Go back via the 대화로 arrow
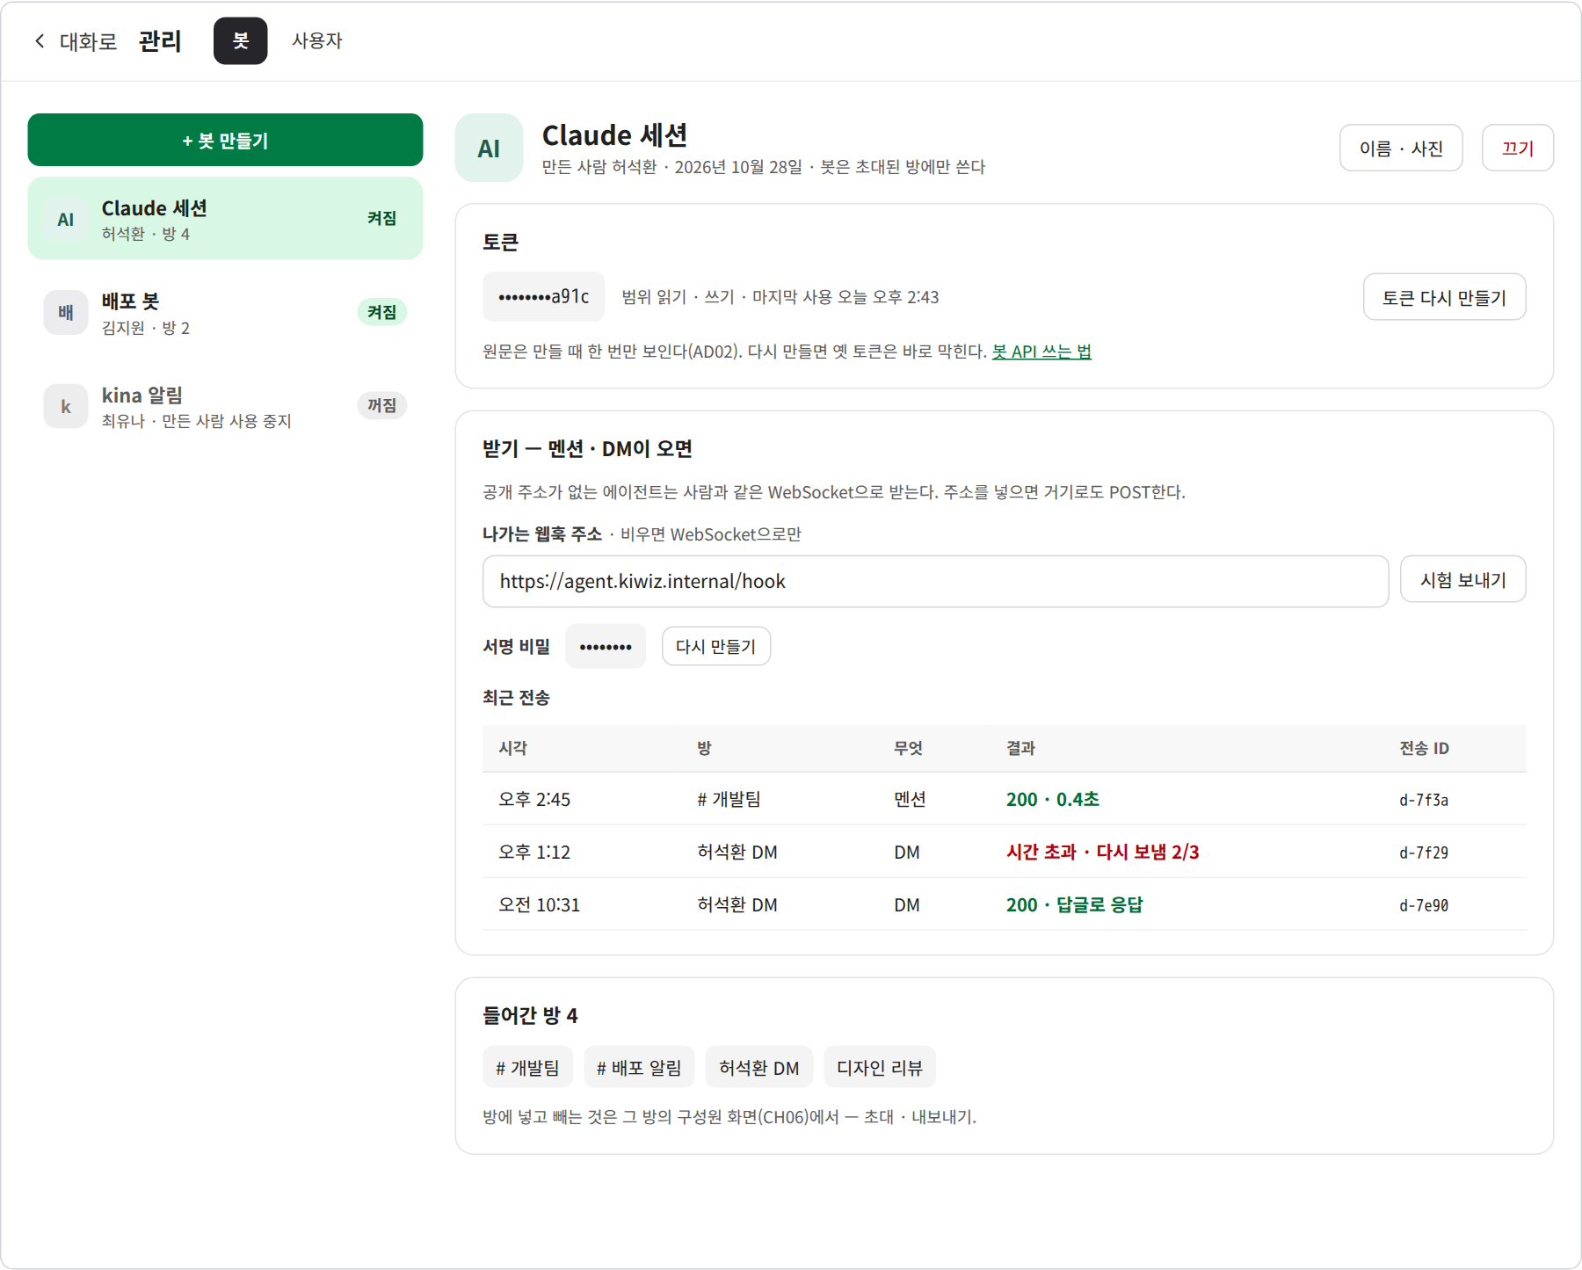Screen dimensions: 1582x1270 tap(75, 41)
